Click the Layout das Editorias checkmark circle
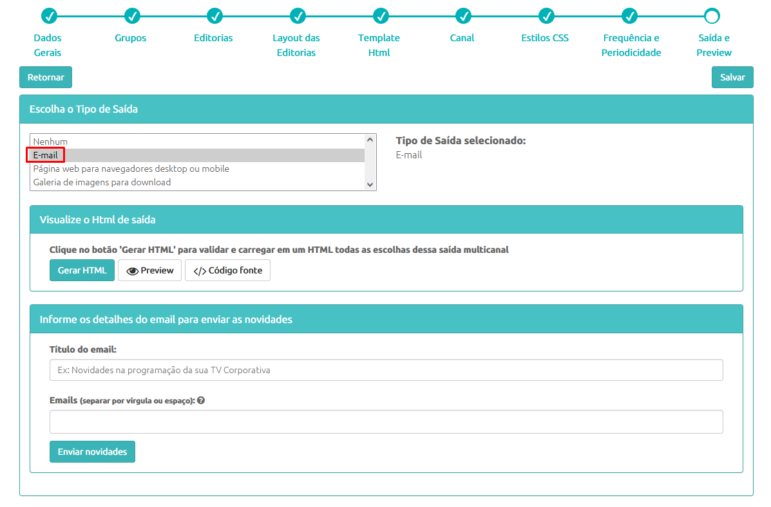Screen dimensions: 771x507 pyautogui.click(x=298, y=16)
